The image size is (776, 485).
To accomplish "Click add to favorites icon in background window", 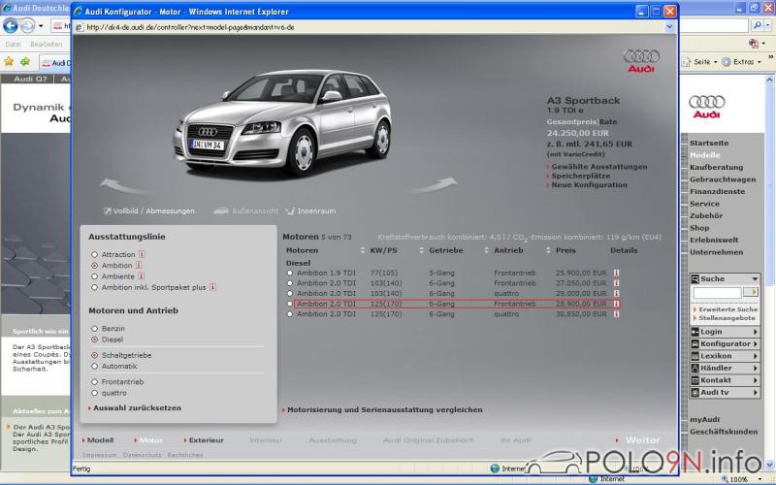I will (25, 62).
